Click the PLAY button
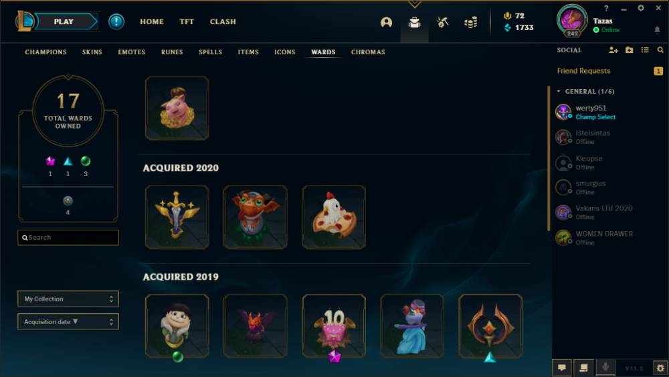The height and width of the screenshot is (377, 669). [x=64, y=21]
